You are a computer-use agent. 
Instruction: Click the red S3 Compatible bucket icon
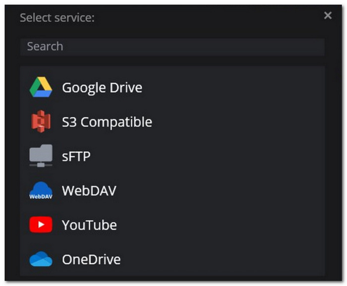[41, 122]
